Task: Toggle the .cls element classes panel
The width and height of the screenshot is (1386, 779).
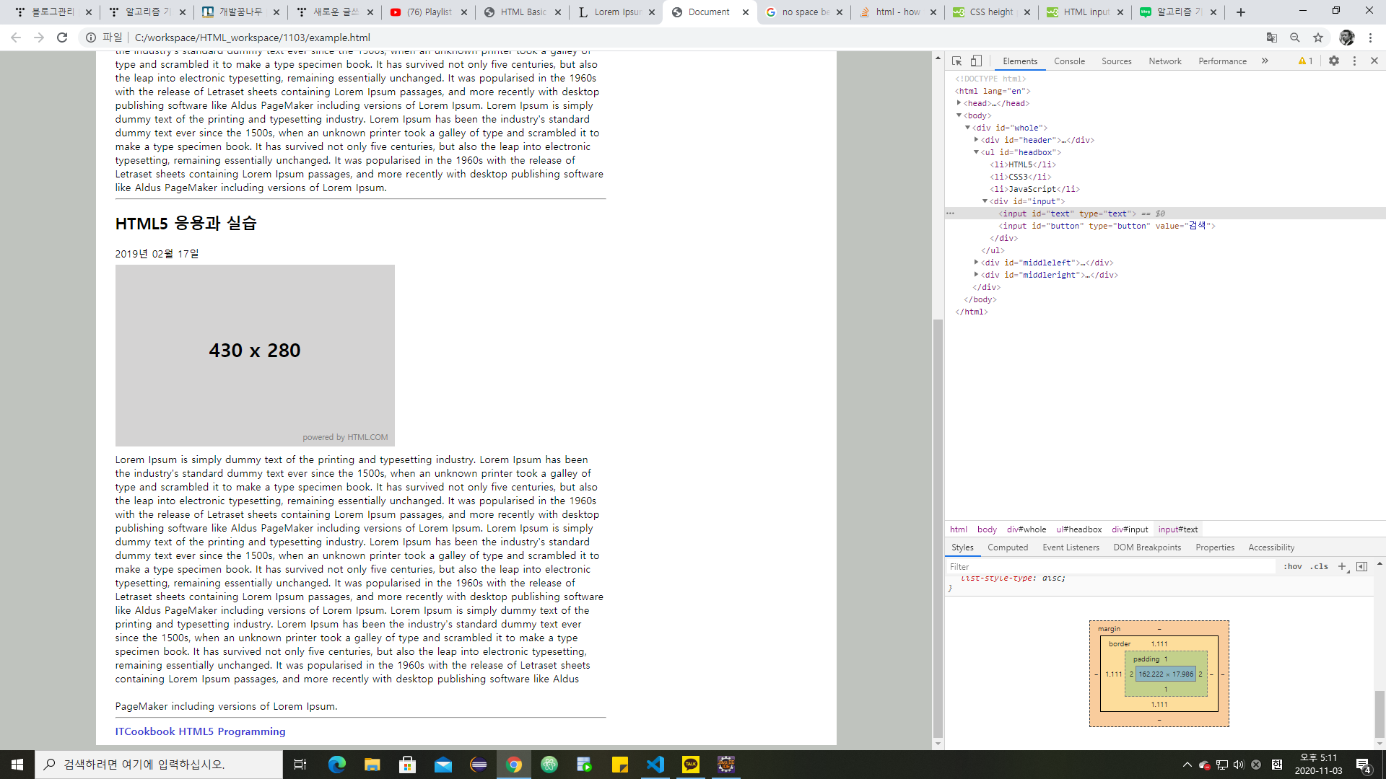Action: tap(1320, 566)
